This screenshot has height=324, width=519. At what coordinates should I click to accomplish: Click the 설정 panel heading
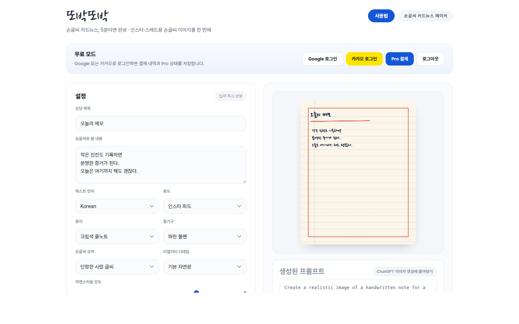coord(80,96)
